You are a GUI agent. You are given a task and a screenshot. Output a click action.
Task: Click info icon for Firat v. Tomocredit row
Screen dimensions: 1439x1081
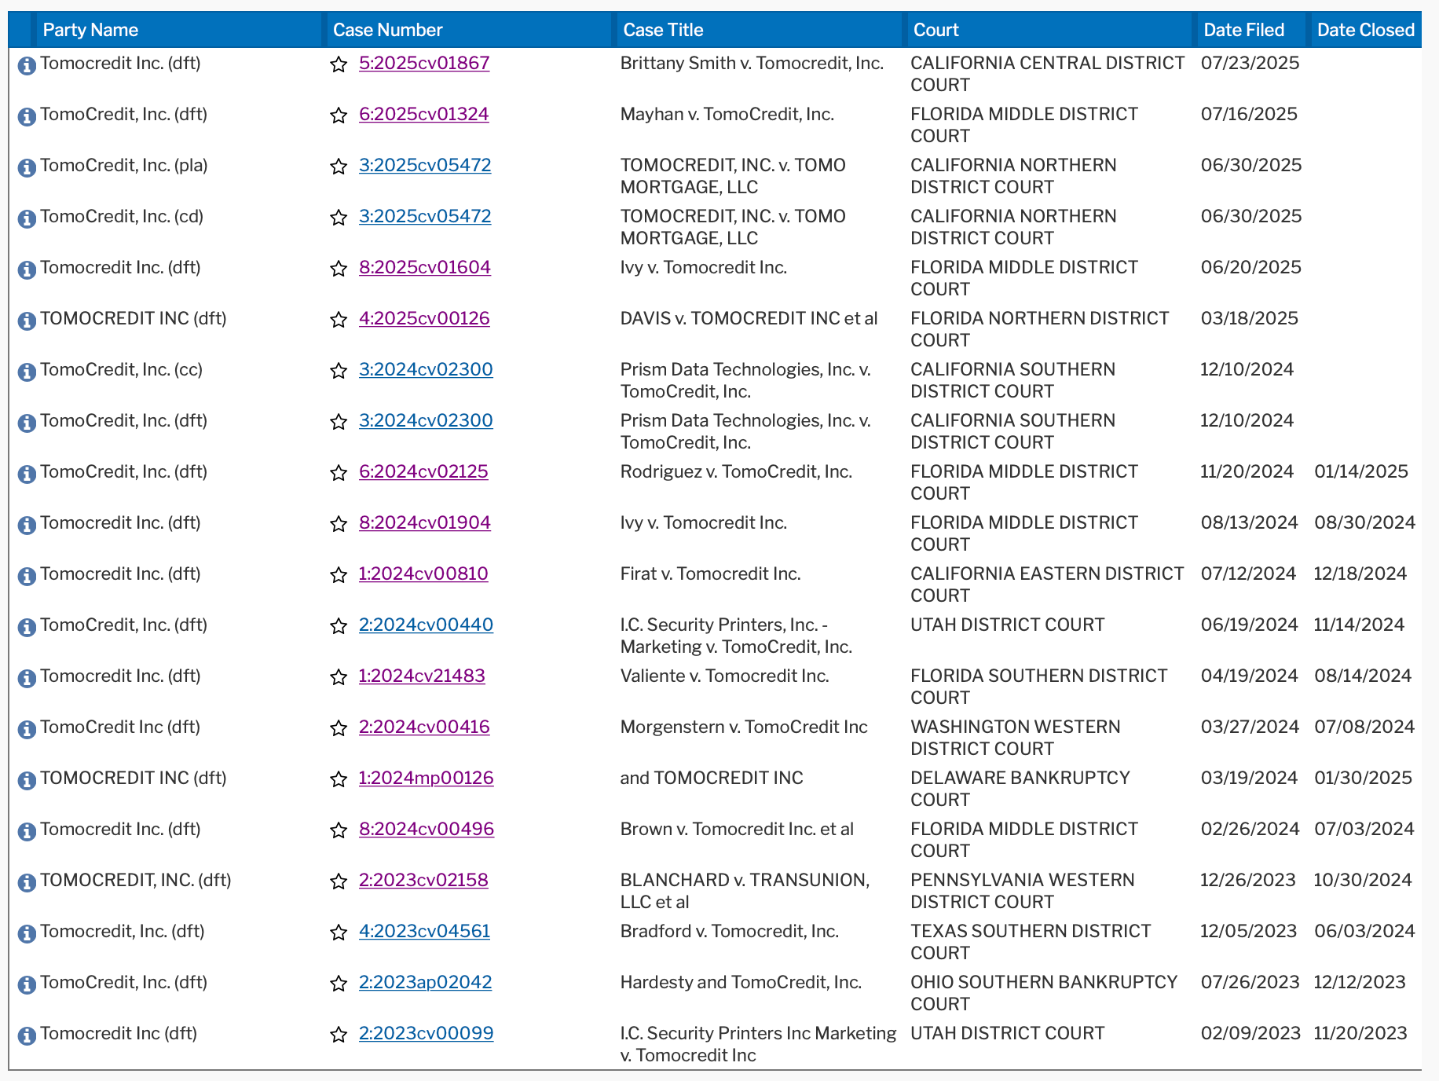(x=27, y=576)
